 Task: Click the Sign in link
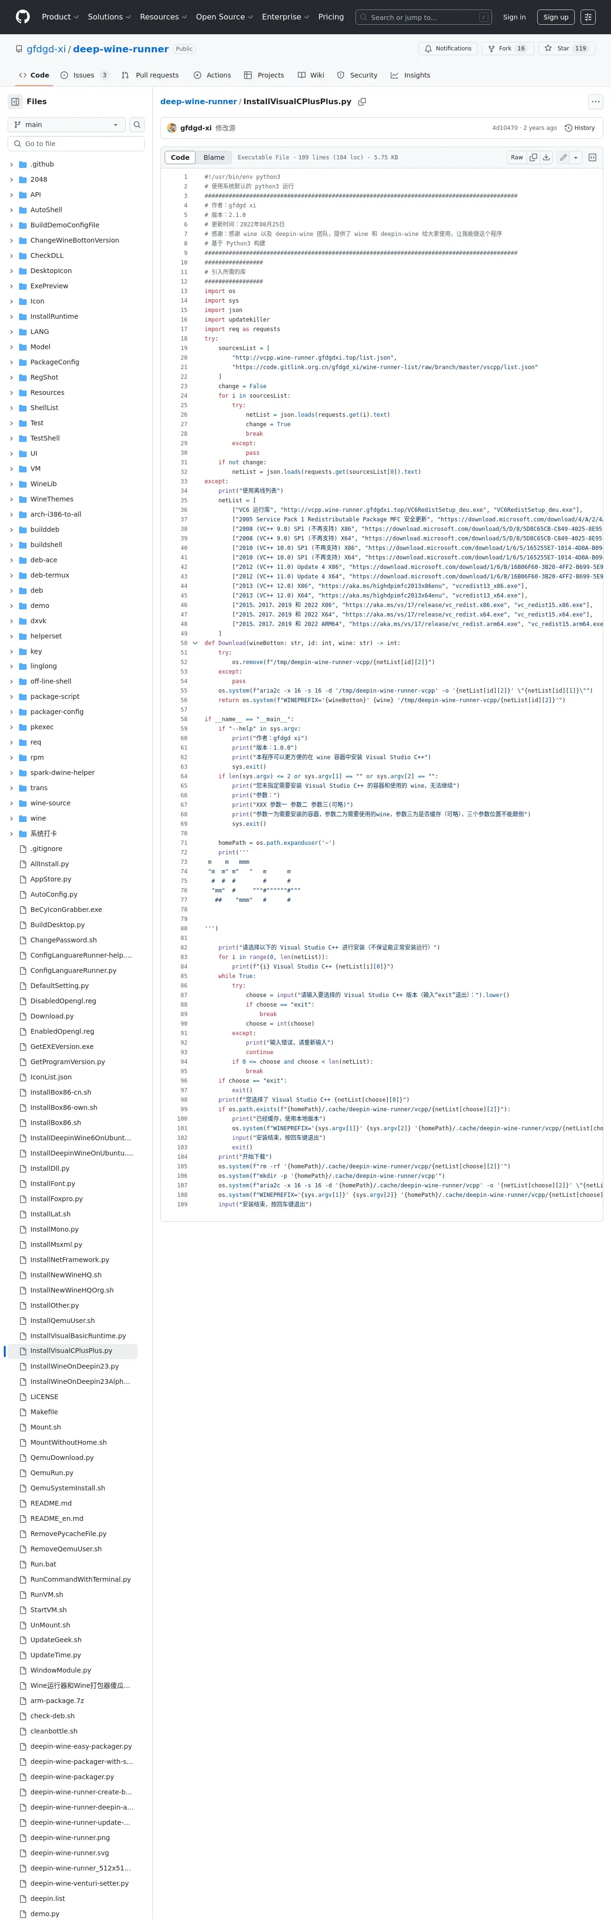click(514, 16)
